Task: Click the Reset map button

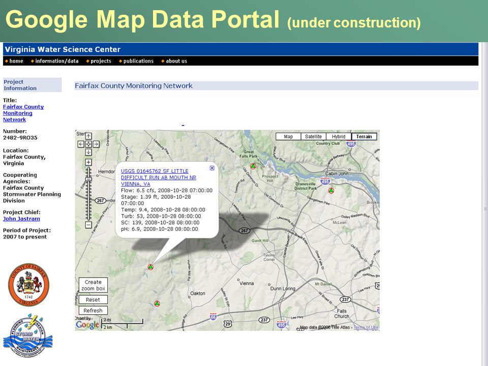Action: pos(93,300)
